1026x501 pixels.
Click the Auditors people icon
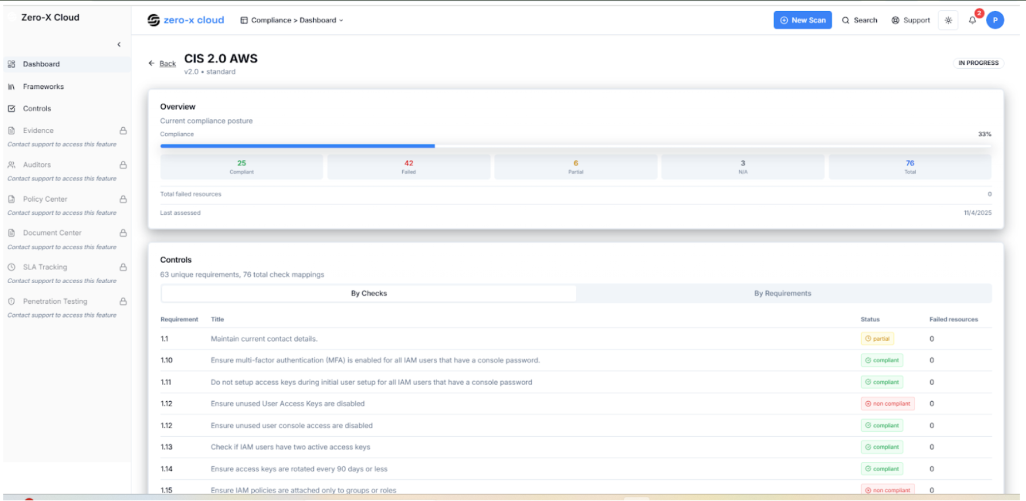[x=11, y=165]
